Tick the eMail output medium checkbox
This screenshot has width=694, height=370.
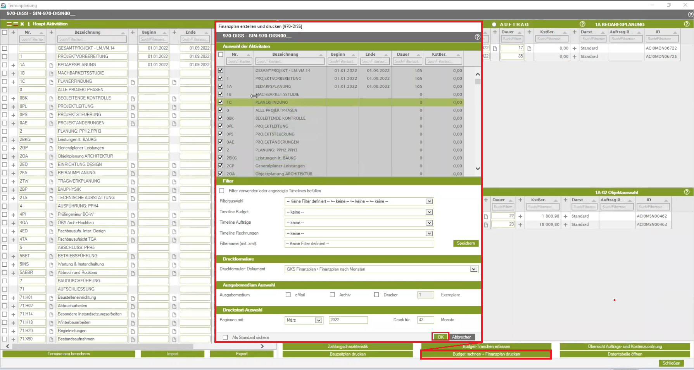tap(288, 295)
